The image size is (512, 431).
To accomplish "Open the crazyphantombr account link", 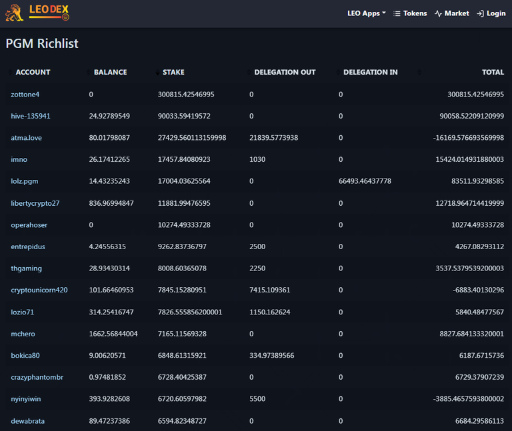I will tap(37, 377).
